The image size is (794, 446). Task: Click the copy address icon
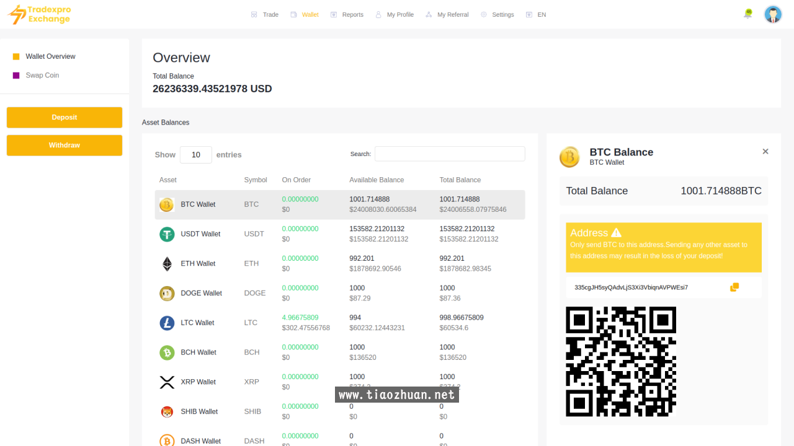[734, 287]
